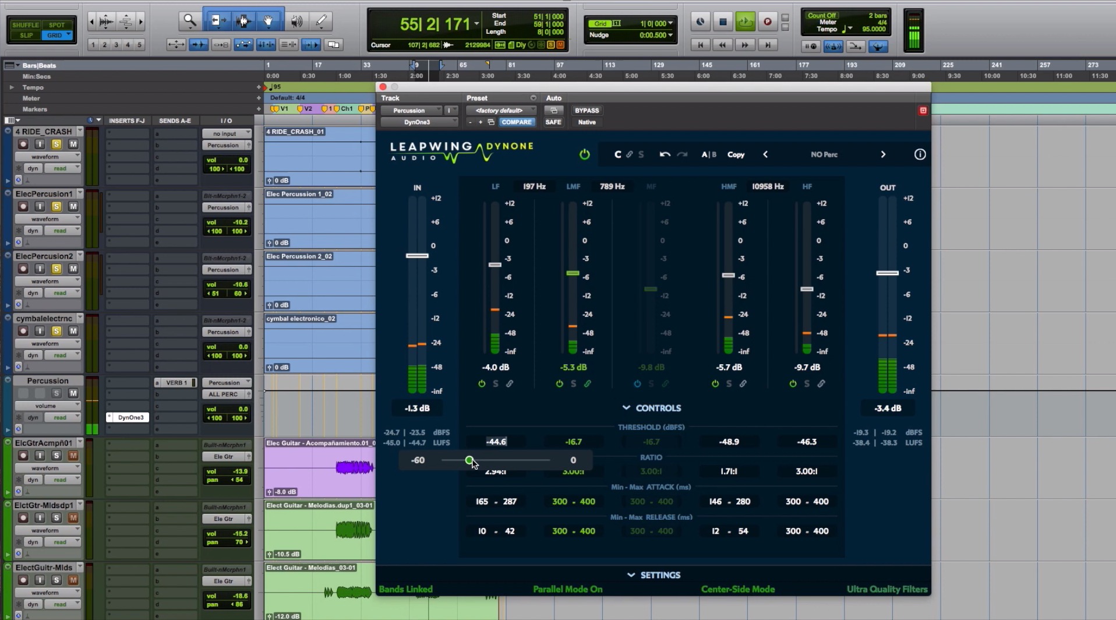Image resolution: width=1116 pixels, height=620 pixels.
Task: Mute the ElcGtrAcmpñ01 track
Action: [73, 456]
